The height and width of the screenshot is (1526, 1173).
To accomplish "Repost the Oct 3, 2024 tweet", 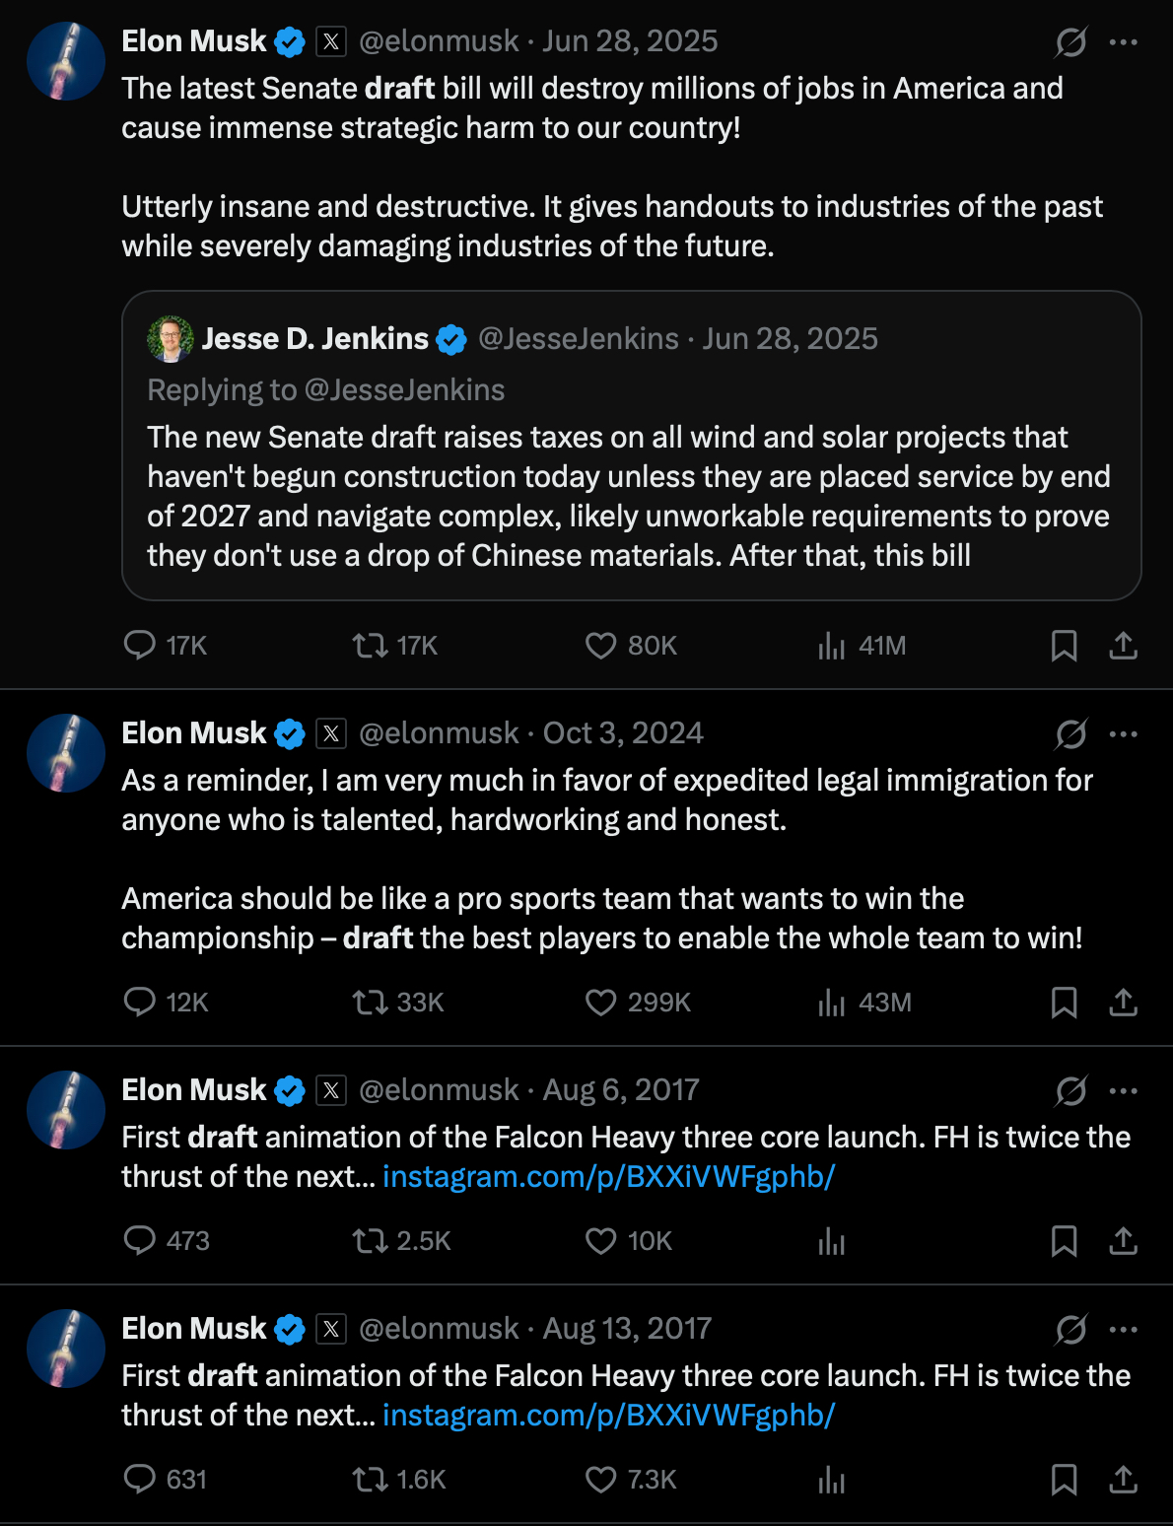I will coord(371,1003).
